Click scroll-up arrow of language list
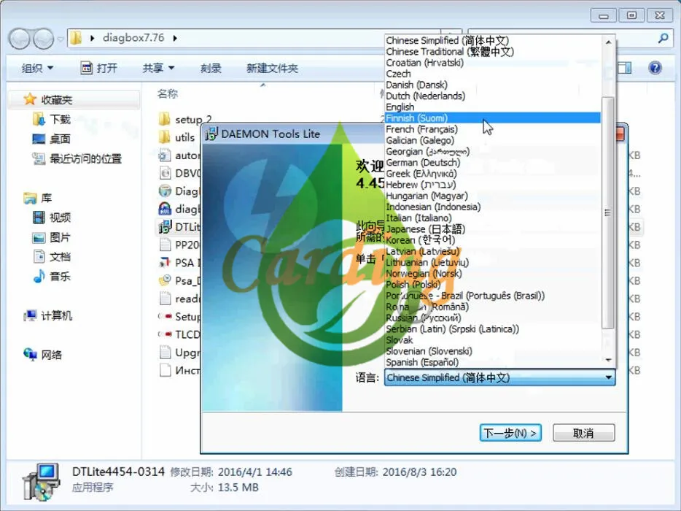Image resolution: width=681 pixels, height=511 pixels. point(609,42)
